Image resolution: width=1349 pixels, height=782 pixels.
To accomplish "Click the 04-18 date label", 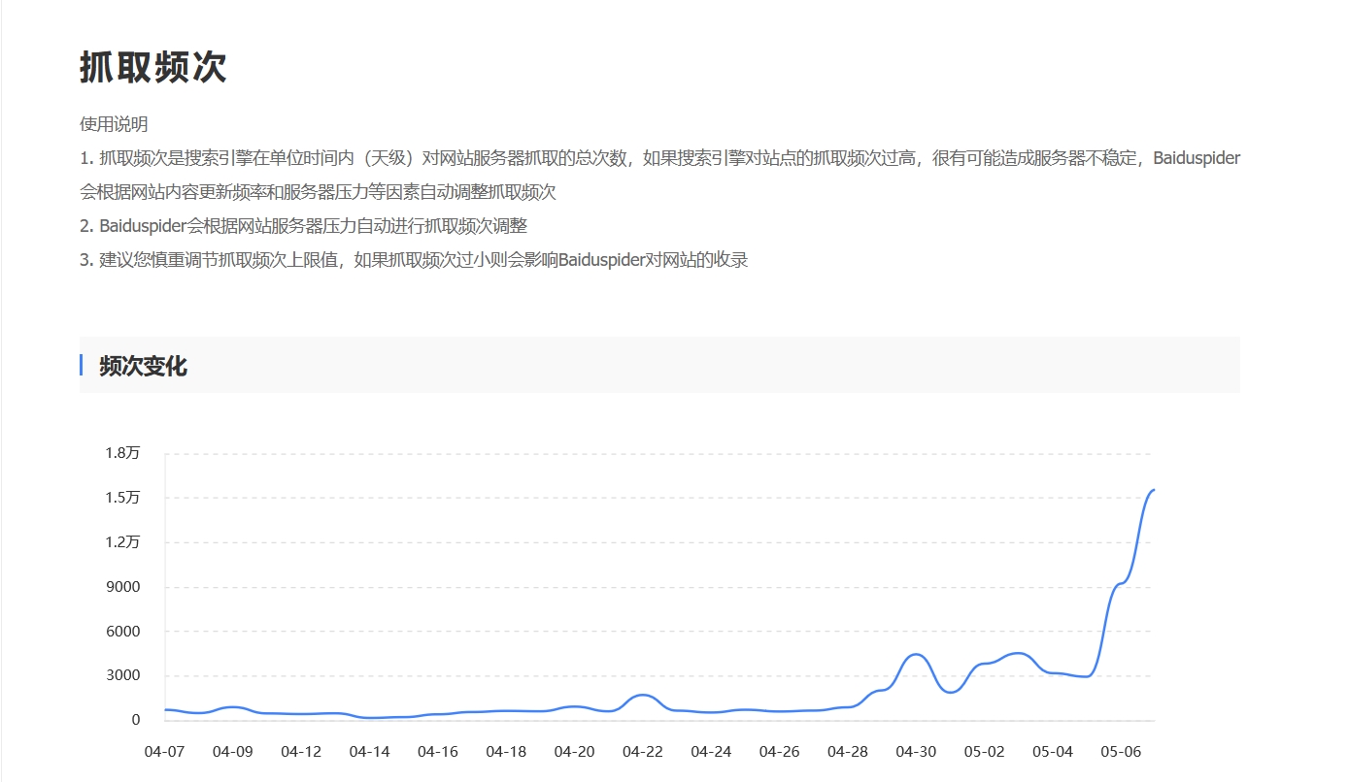I will click(x=506, y=752).
